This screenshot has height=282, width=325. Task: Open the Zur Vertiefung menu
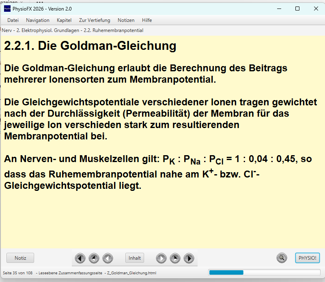pyautogui.click(x=95, y=20)
